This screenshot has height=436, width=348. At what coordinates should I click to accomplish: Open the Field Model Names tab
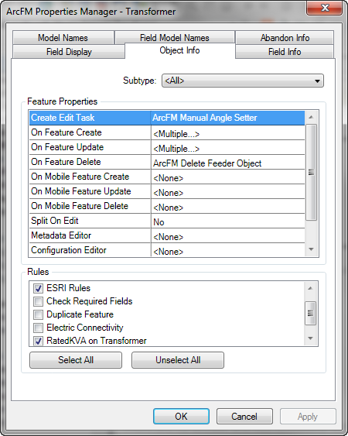coord(175,37)
